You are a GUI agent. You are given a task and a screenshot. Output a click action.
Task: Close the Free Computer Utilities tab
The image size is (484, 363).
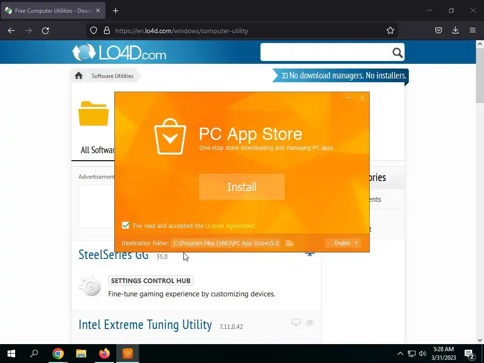pyautogui.click(x=98, y=10)
